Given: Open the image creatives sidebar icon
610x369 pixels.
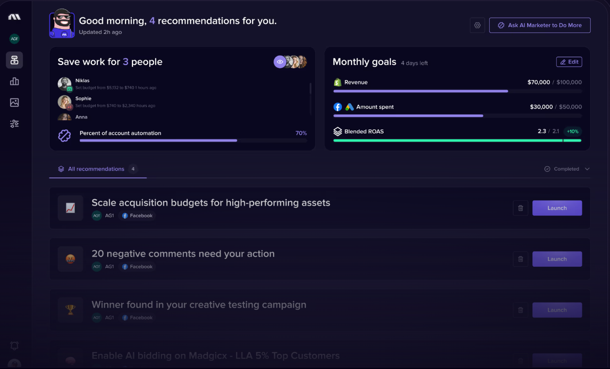Looking at the screenshot, I should tap(15, 102).
